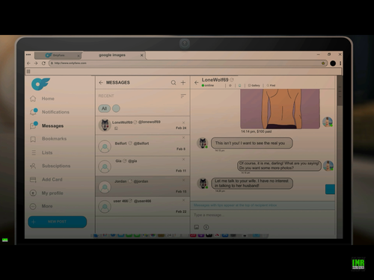The width and height of the screenshot is (374, 280).
Task: Click the messages chat bubble icon
Action: (x=33, y=125)
